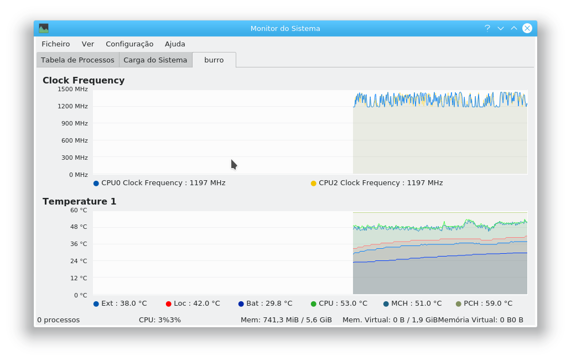
Task: Click the '24 °C' axis label
Action: point(79,261)
